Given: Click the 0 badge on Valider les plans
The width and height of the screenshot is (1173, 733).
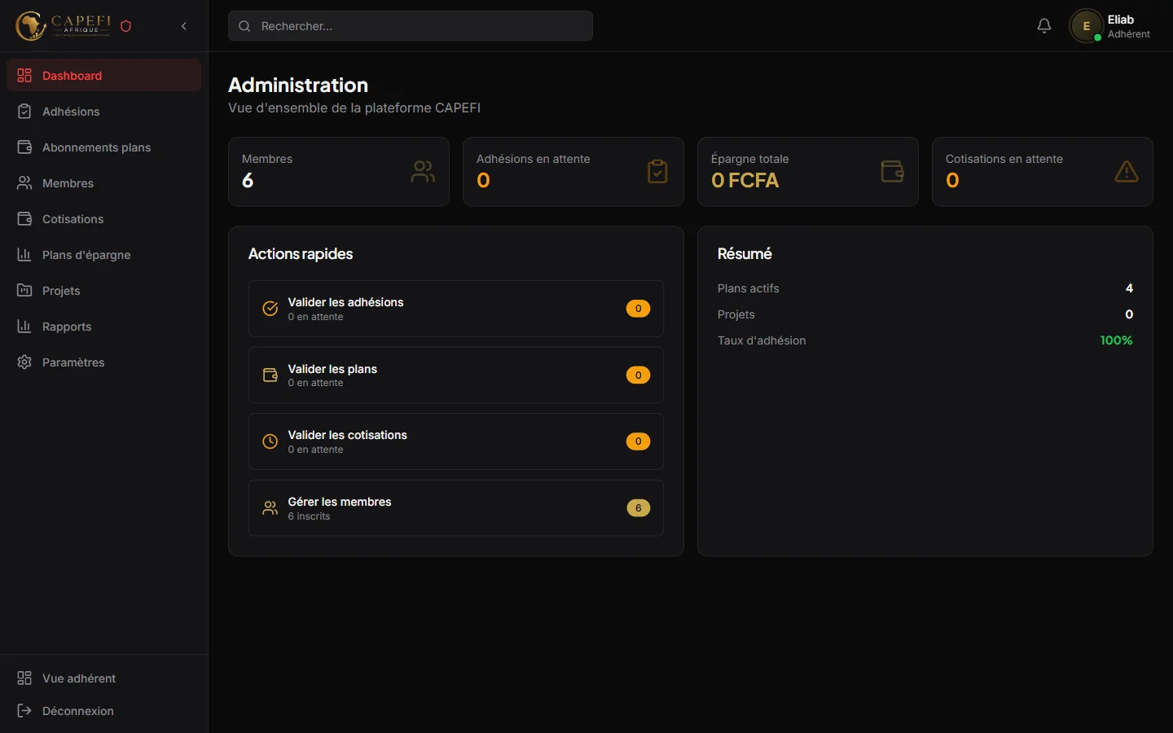Looking at the screenshot, I should click(638, 375).
